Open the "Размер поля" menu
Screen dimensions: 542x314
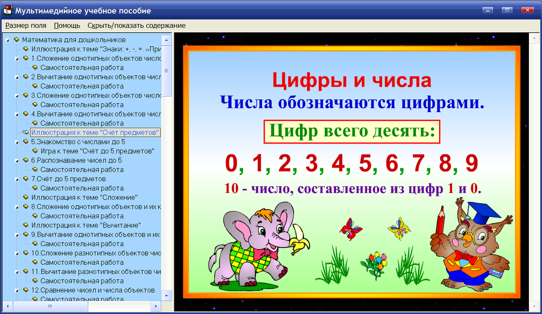pos(25,25)
